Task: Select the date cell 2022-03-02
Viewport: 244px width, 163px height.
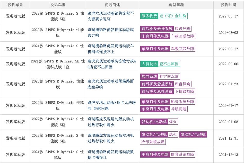Action: (229, 33)
